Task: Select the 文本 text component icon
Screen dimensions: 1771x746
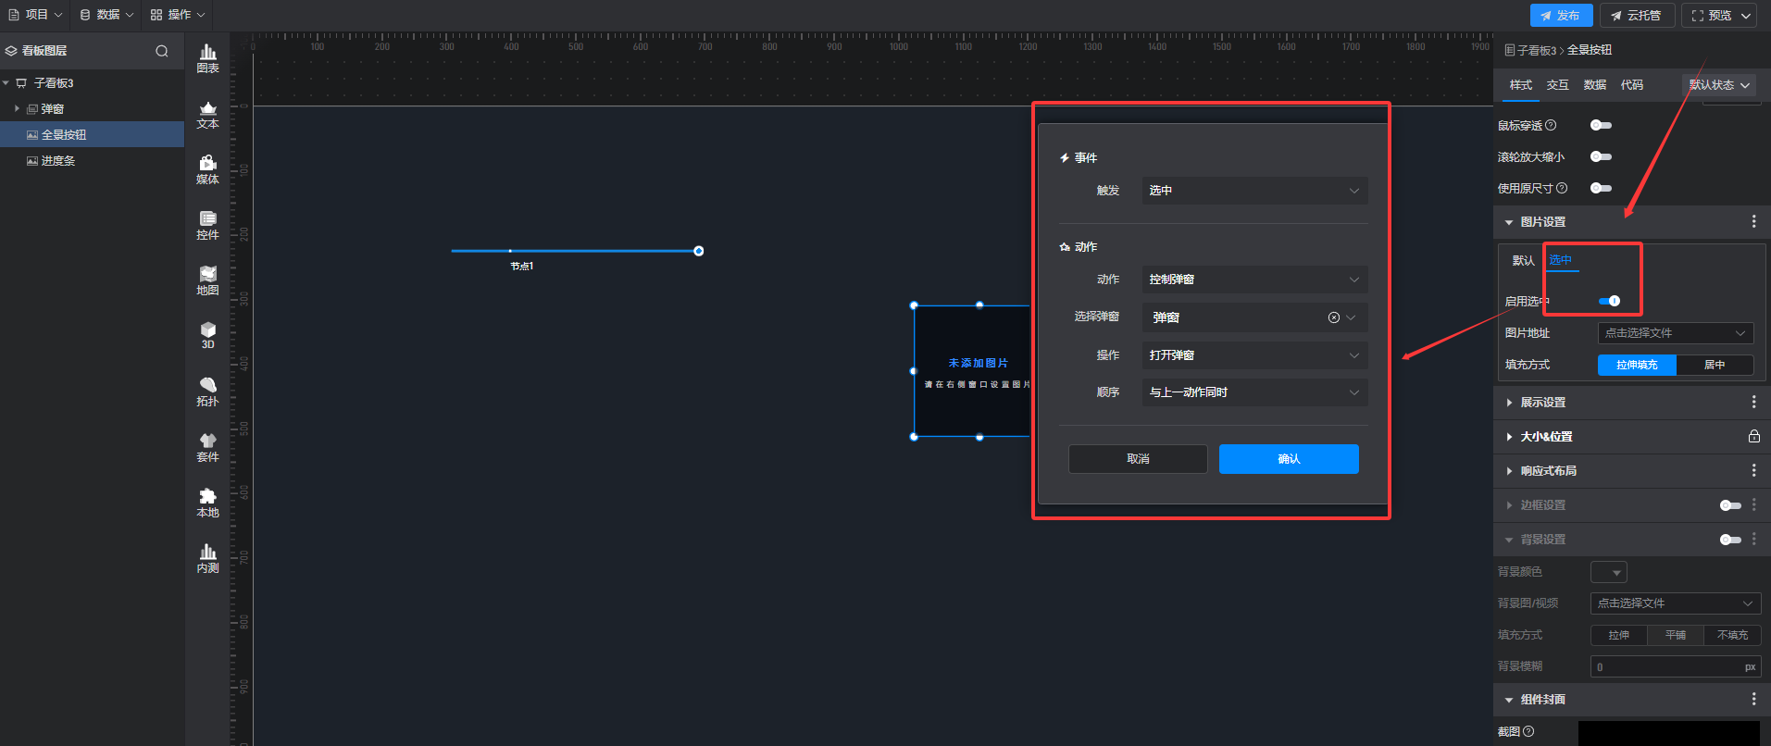Action: pyautogui.click(x=207, y=115)
